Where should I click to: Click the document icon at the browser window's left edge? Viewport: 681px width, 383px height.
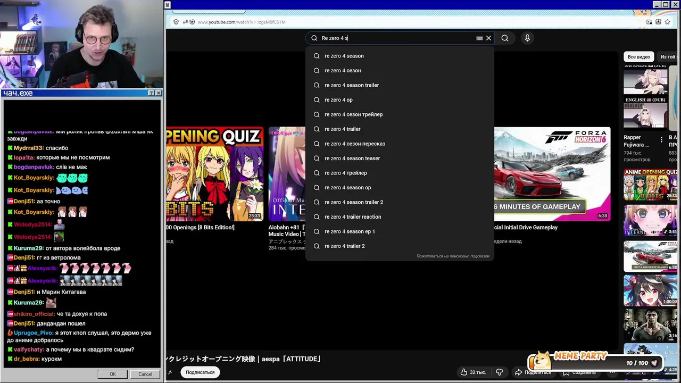point(168,5)
